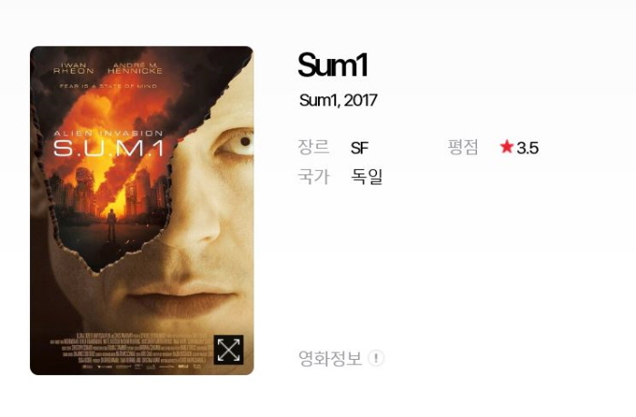Select the 3.5 rating score
The width and height of the screenshot is (636, 417).
(x=527, y=148)
